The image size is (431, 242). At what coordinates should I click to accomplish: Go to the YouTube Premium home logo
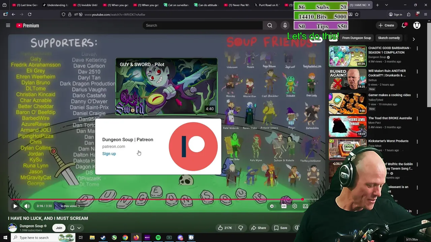point(28,25)
